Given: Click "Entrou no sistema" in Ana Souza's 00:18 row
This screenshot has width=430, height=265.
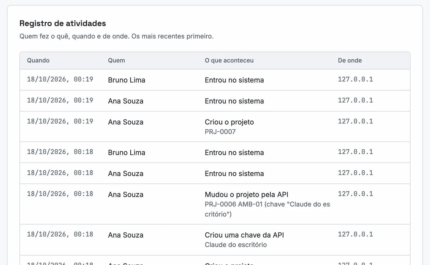Looking at the screenshot, I should click(234, 174).
